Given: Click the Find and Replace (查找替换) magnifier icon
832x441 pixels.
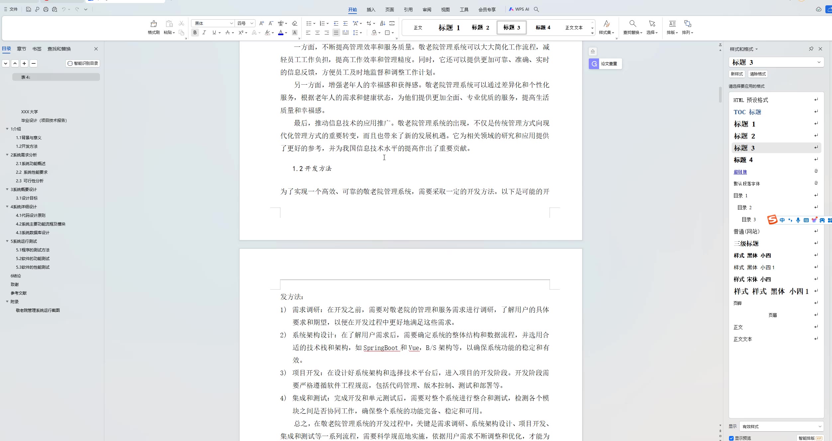Looking at the screenshot, I should pyautogui.click(x=633, y=24).
